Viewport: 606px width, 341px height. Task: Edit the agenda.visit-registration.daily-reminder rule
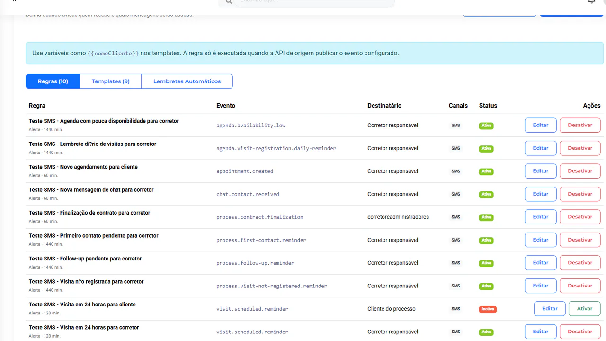coord(541,148)
